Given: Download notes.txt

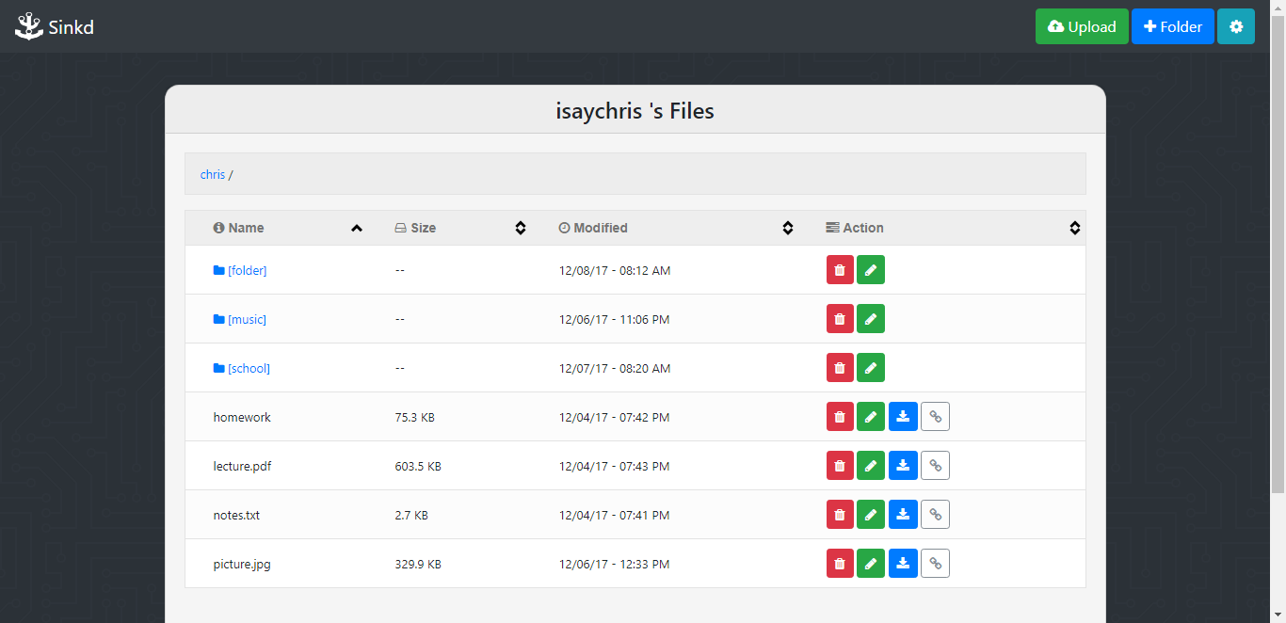Looking at the screenshot, I should 903,515.
